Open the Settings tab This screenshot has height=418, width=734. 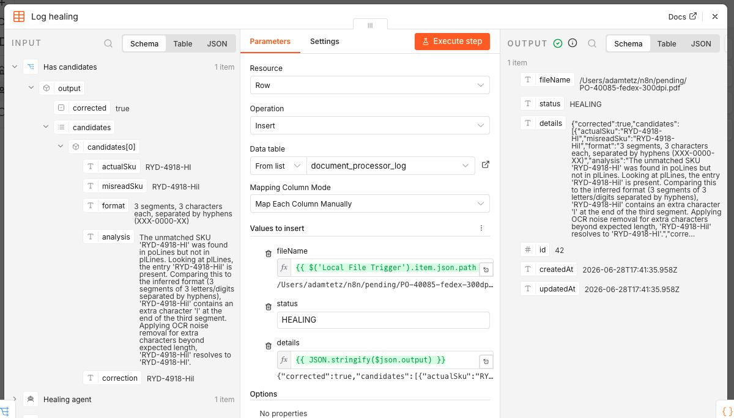tap(324, 41)
